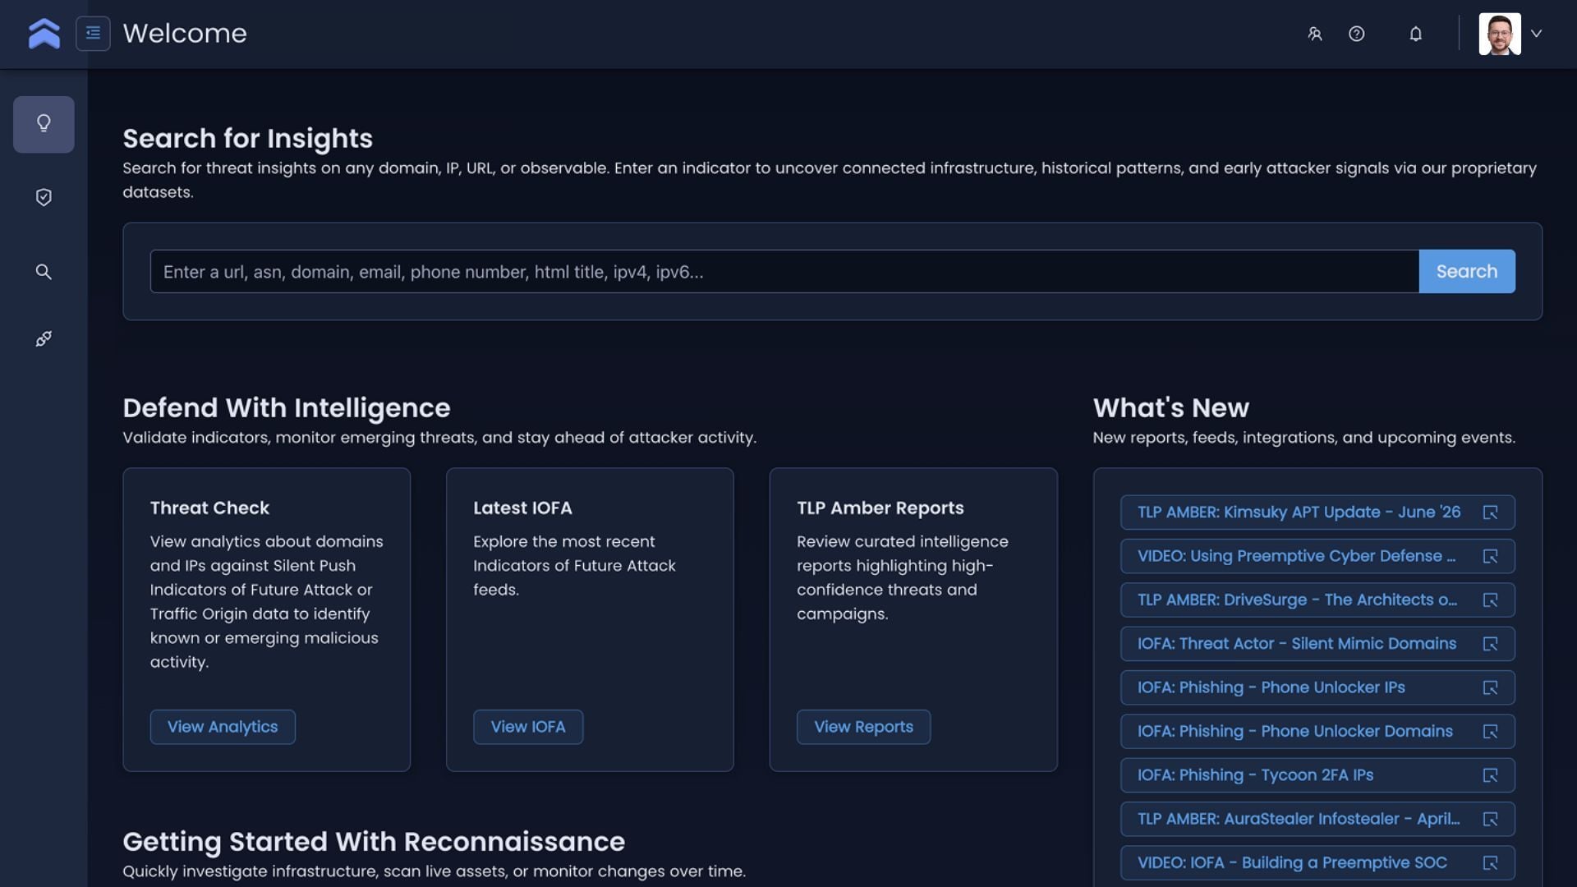Click the blue Search button
Screen dimensions: 1577x887
pyautogui.click(x=1467, y=272)
